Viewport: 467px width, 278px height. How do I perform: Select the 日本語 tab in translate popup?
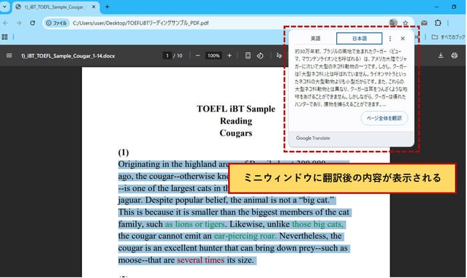[359, 39]
